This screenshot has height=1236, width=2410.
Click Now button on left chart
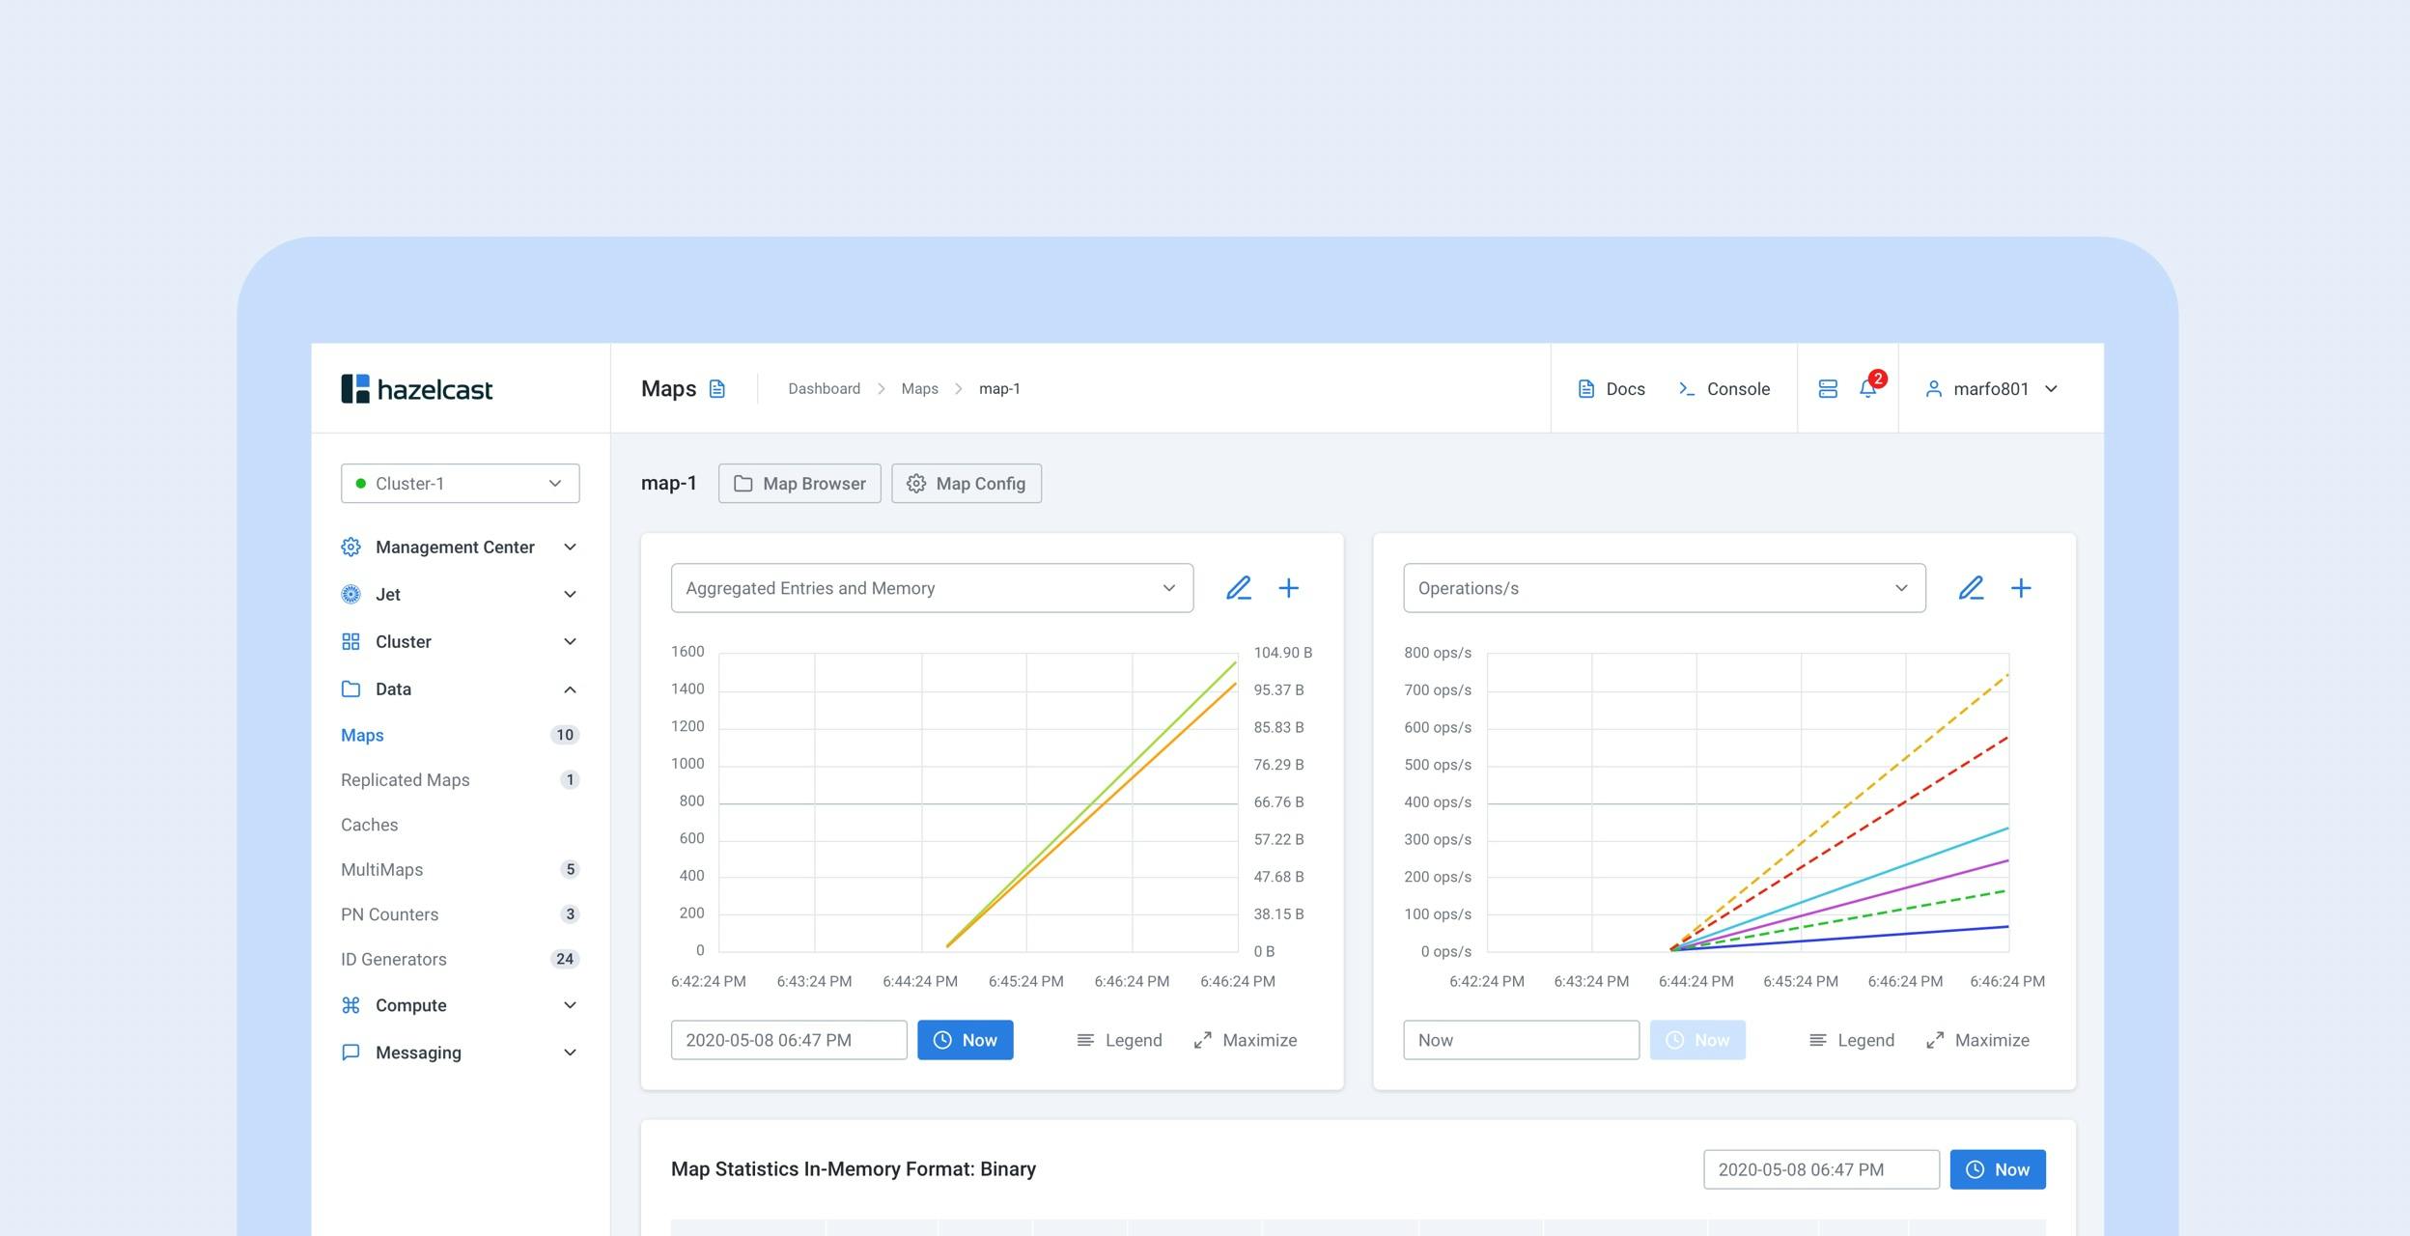coord(965,1039)
